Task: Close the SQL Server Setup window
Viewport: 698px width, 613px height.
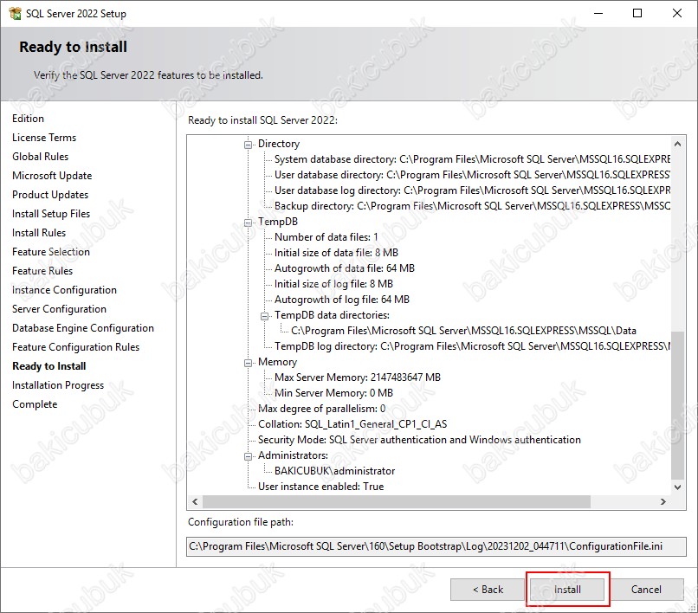Action: coord(677,13)
